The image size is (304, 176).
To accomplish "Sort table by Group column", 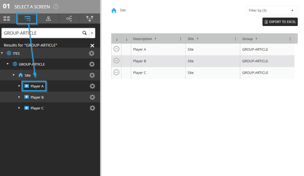I will (x=247, y=39).
